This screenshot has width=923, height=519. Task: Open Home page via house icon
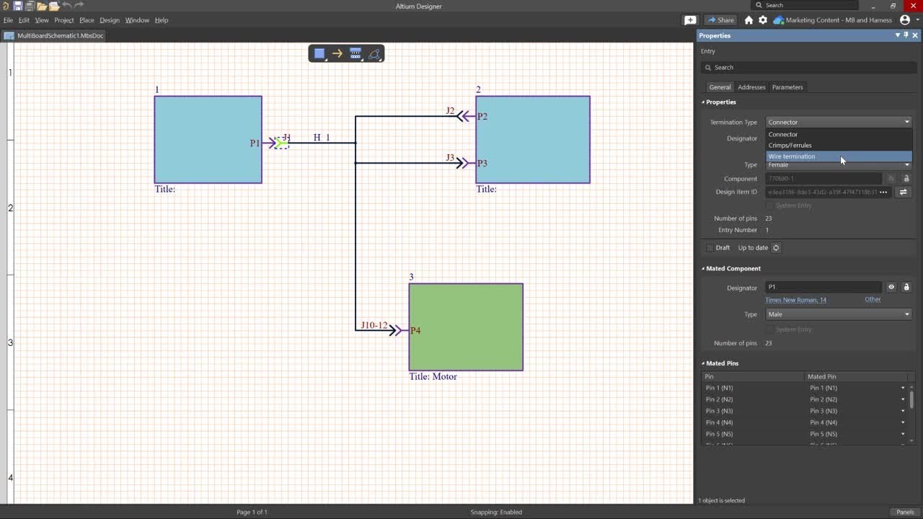[x=748, y=20]
